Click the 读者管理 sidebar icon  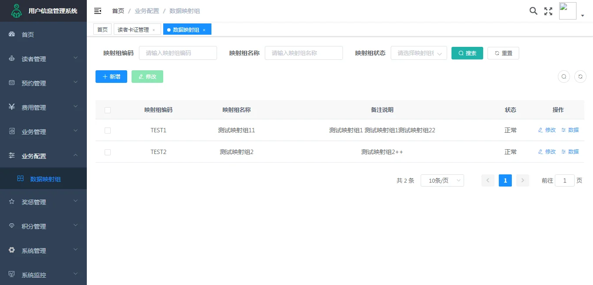click(12, 59)
